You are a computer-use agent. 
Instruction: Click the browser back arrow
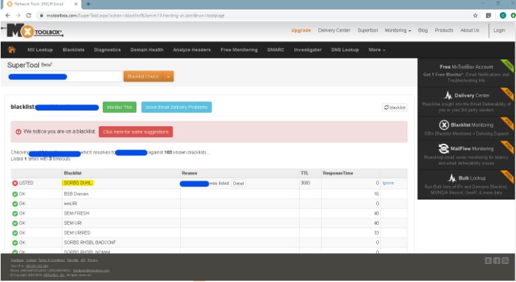coord(8,15)
